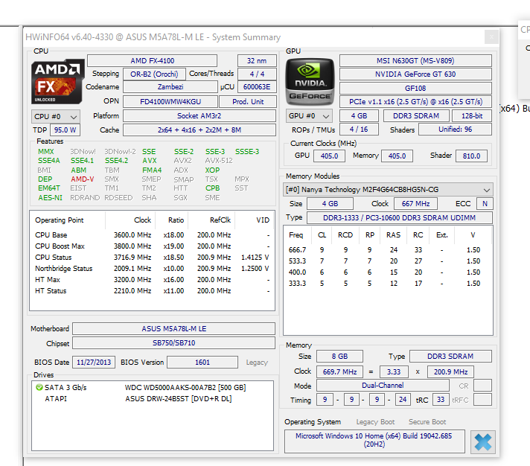
Task: Click the NVIDIA GeForce logo
Action: pos(310,81)
